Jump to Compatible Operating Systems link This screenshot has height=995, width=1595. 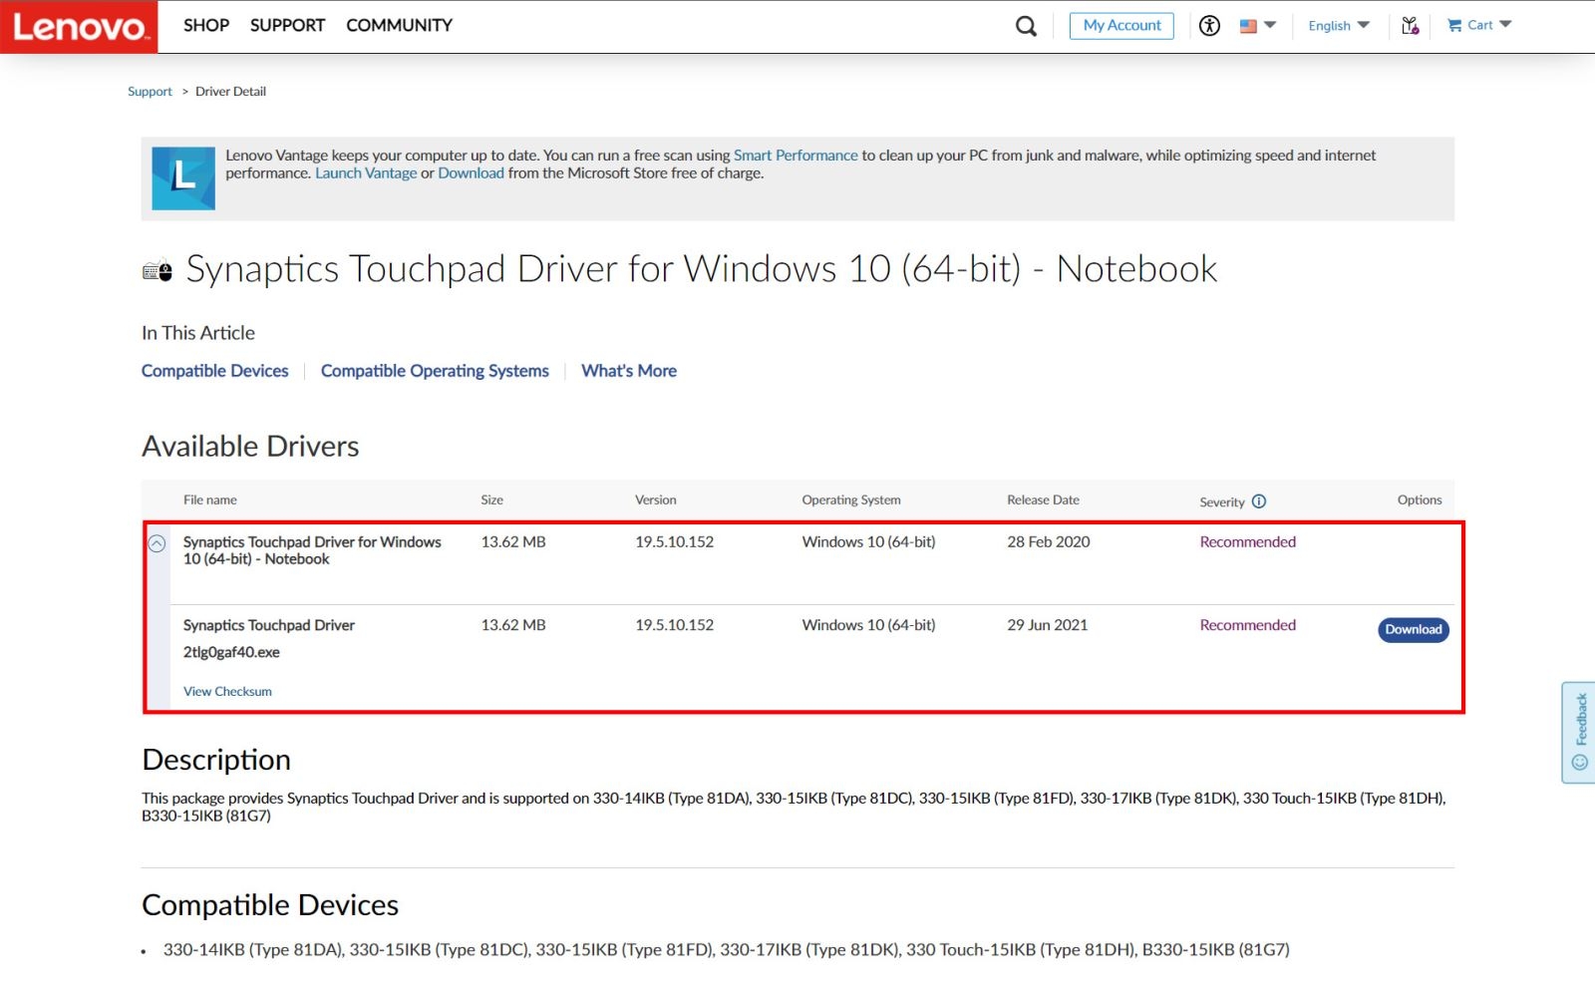click(435, 371)
